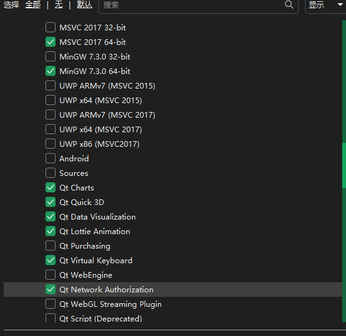The image size is (346, 336).
Task: Select the 'Qt Virtual Keyboard' label
Action: (x=96, y=261)
